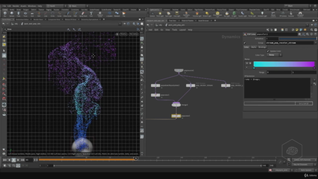This screenshot has width=318, height=179.
Task: Select the Box shelf tool
Action: (x=5, y=14)
